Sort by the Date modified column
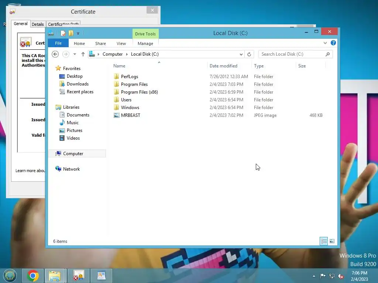 [x=223, y=66]
